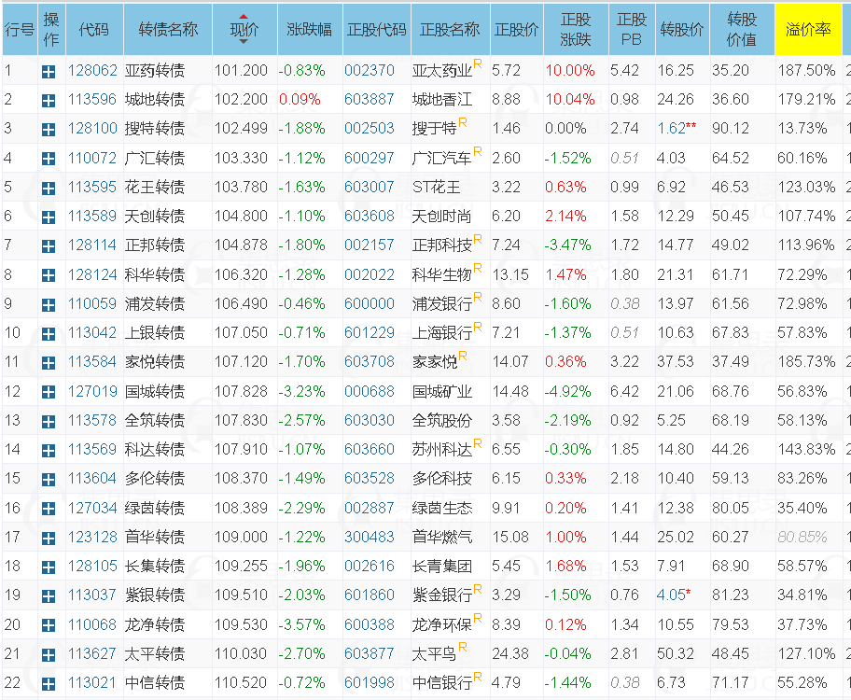Viewport: 851px width, 700px height.
Task: Click the 正股PB column header
Action: [631, 29]
